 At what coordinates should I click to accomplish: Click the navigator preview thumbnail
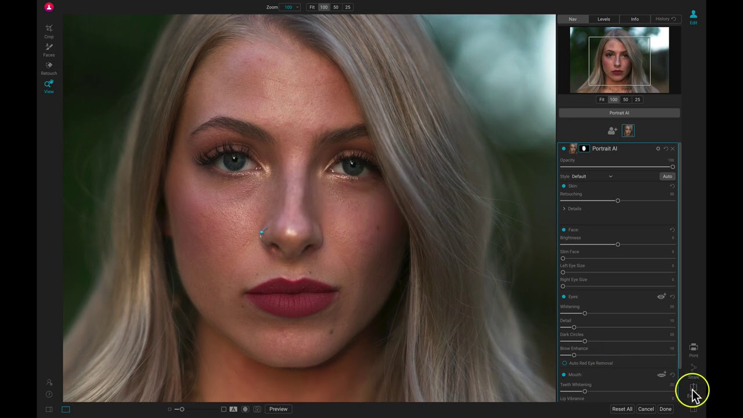(619, 60)
